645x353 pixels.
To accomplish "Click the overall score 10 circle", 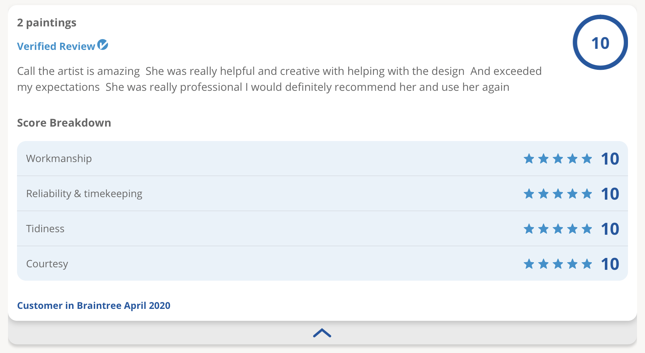I will (x=600, y=43).
